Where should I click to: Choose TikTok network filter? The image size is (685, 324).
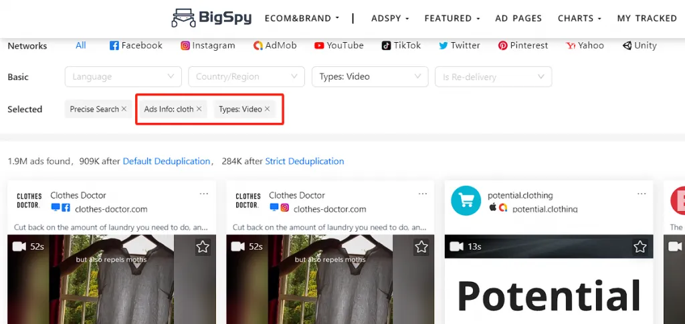(401, 45)
